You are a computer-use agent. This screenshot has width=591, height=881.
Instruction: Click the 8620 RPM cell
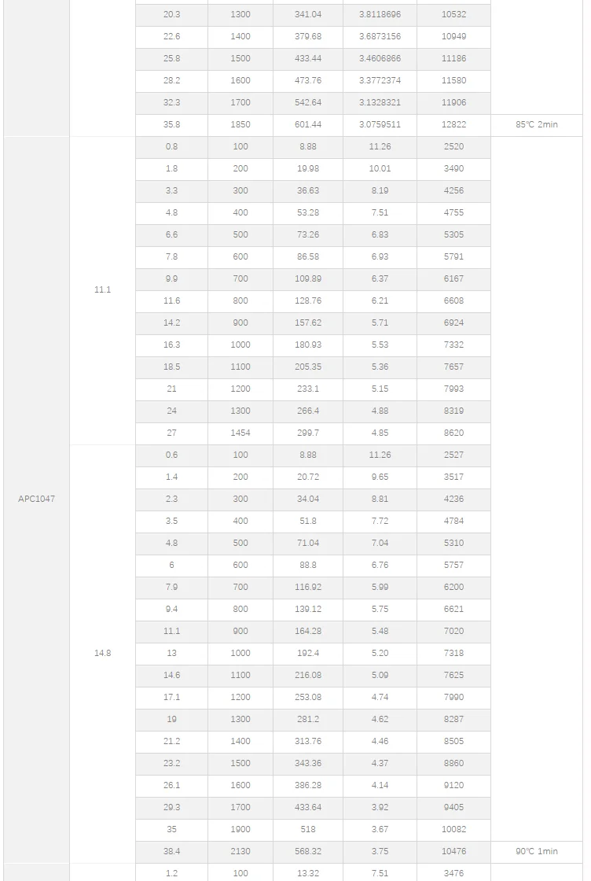tap(453, 433)
